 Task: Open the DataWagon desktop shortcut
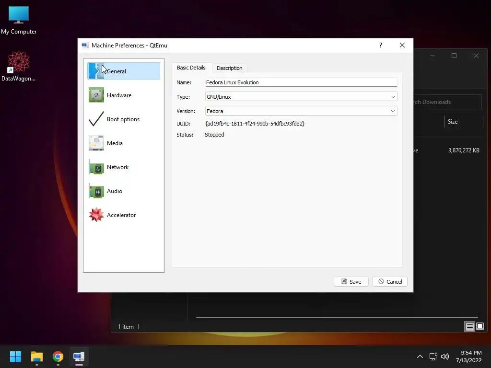pos(19,66)
